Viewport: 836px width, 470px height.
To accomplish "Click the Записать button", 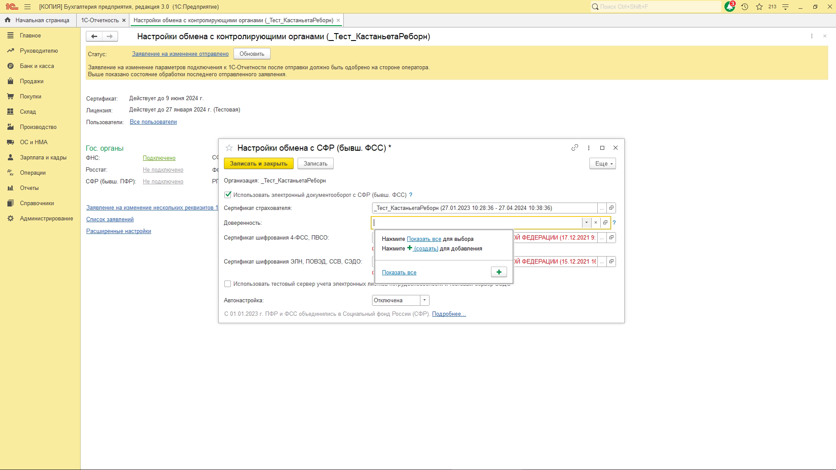I will [x=315, y=164].
